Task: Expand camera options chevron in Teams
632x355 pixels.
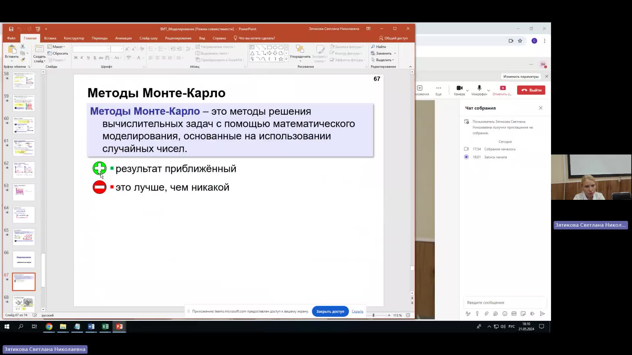Action: click(467, 90)
